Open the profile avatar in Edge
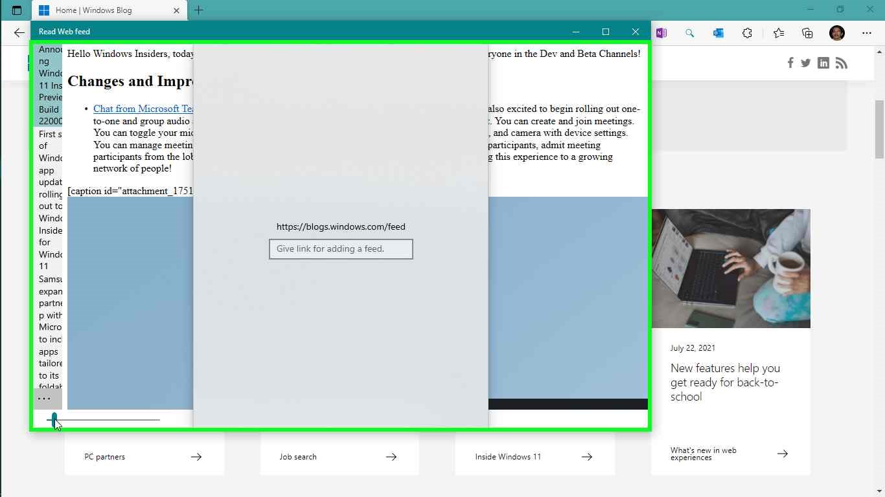The width and height of the screenshot is (885, 497). pos(837,33)
